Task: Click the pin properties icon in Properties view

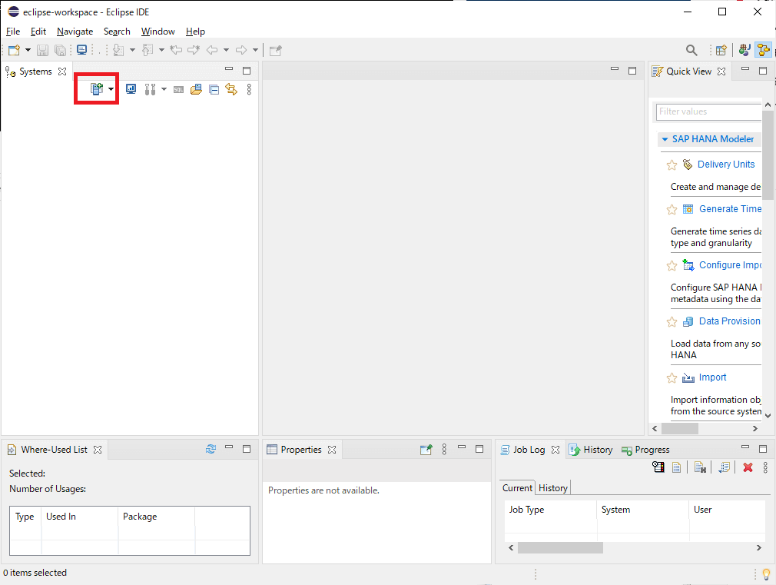Action: click(x=426, y=449)
